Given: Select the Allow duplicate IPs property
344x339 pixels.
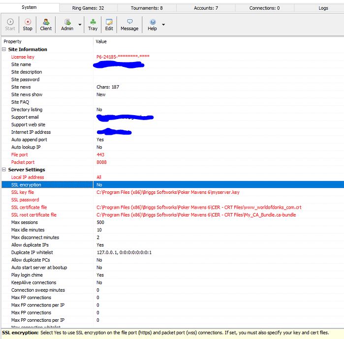Looking at the screenshot, I should point(30,245).
